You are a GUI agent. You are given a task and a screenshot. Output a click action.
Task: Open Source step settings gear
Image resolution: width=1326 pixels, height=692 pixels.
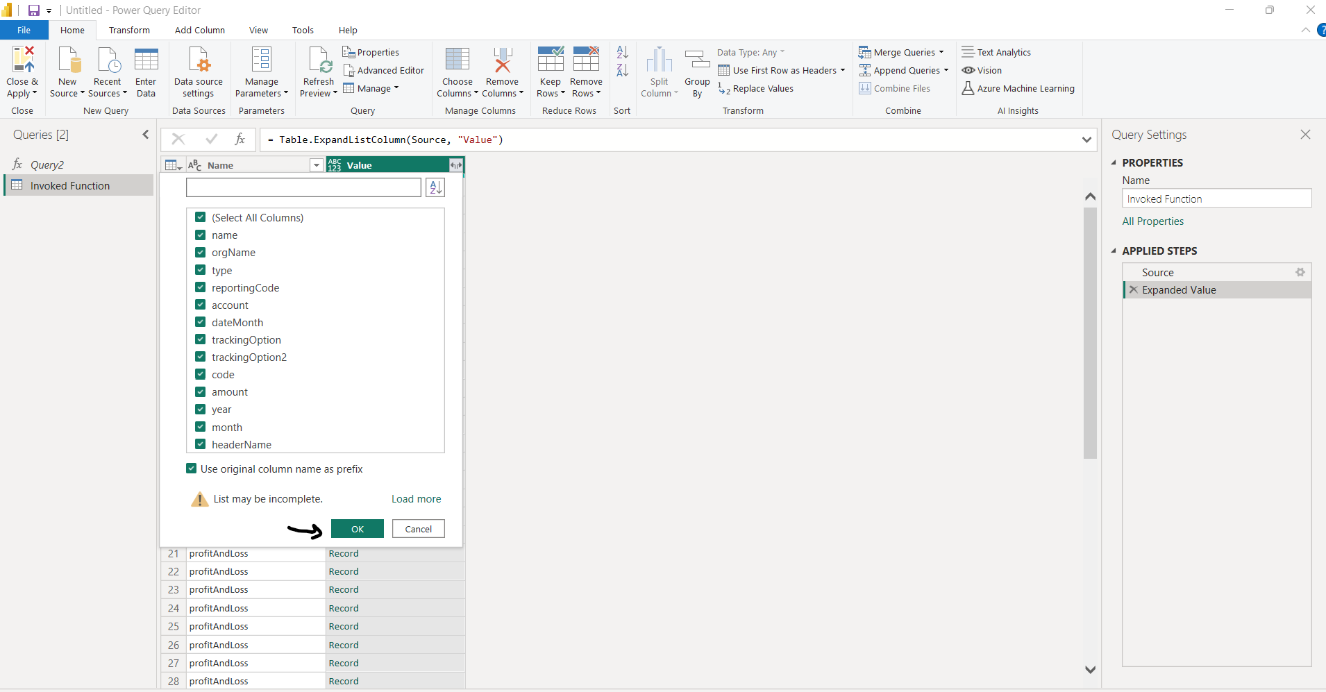1300,273
